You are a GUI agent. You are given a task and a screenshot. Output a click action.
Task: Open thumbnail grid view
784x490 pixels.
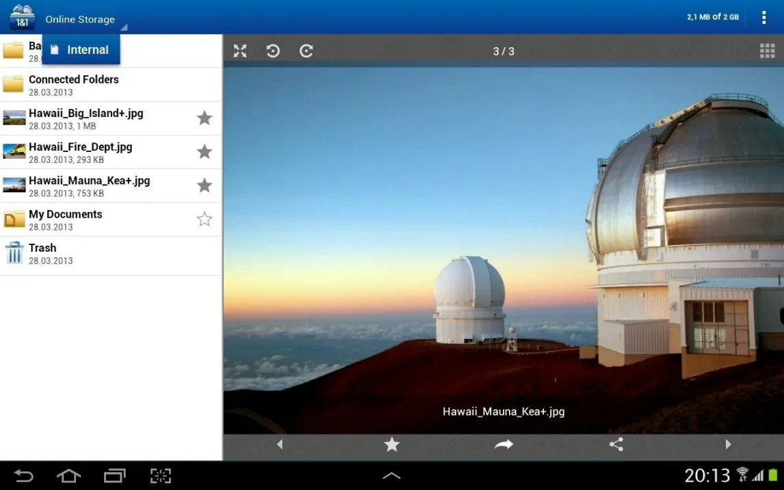coord(767,51)
